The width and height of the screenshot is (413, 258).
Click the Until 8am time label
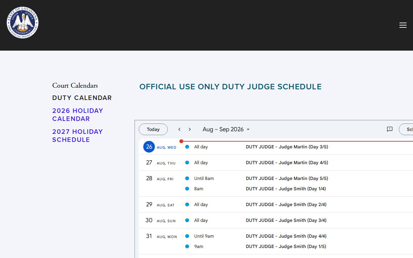(204, 178)
